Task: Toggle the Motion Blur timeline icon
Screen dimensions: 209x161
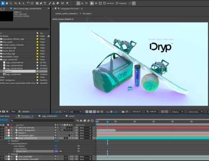Action: tap(88, 121)
